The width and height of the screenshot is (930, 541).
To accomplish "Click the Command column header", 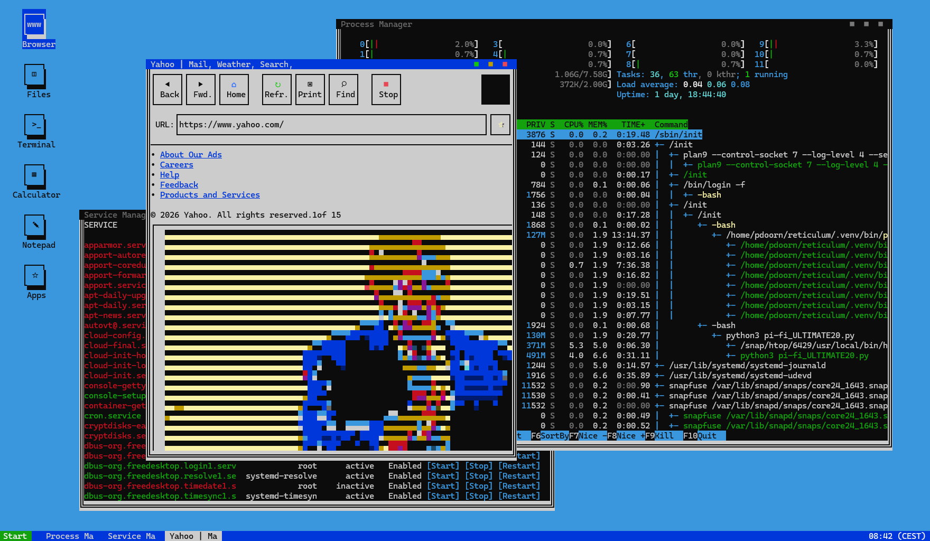I will click(x=671, y=125).
